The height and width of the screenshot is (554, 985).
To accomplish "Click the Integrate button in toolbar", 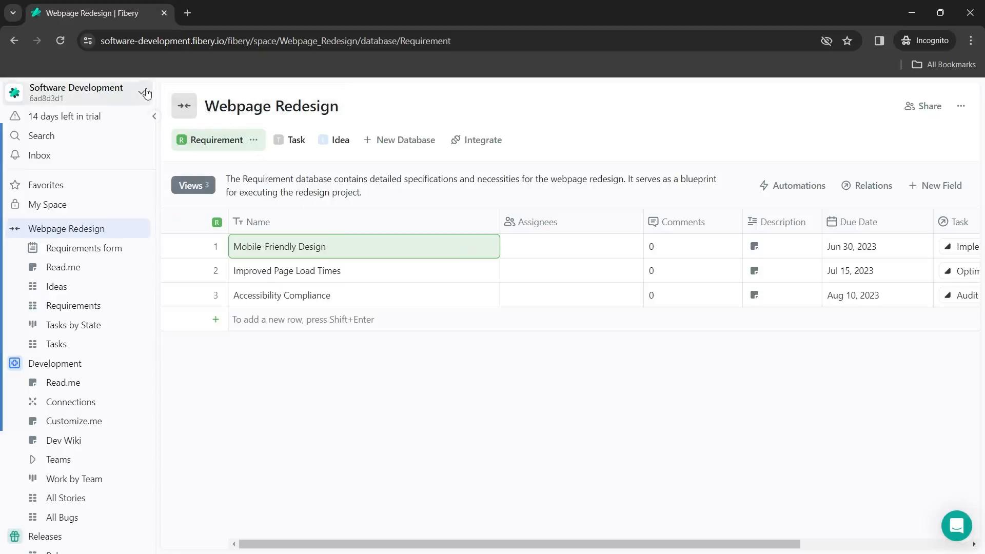I will pos(477,140).
